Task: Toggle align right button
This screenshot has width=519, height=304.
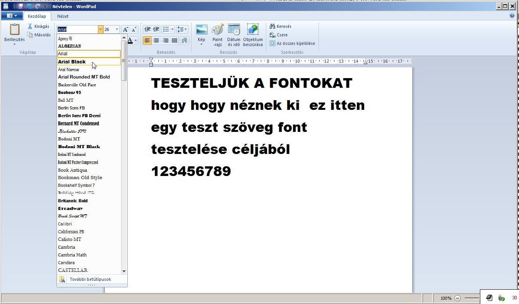Action: point(165,40)
